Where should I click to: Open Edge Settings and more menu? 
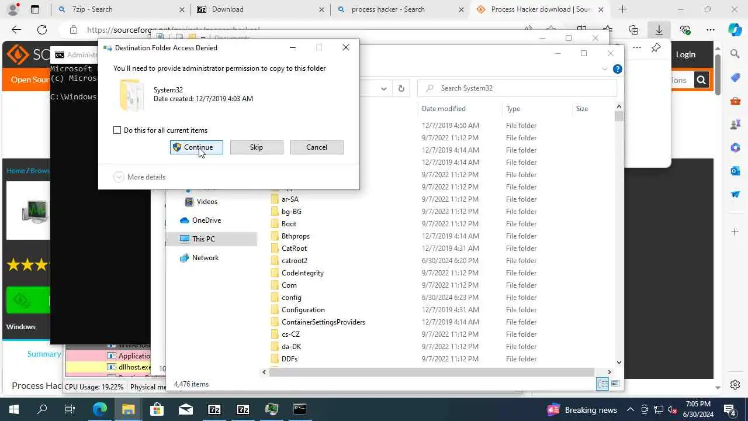tap(711, 30)
